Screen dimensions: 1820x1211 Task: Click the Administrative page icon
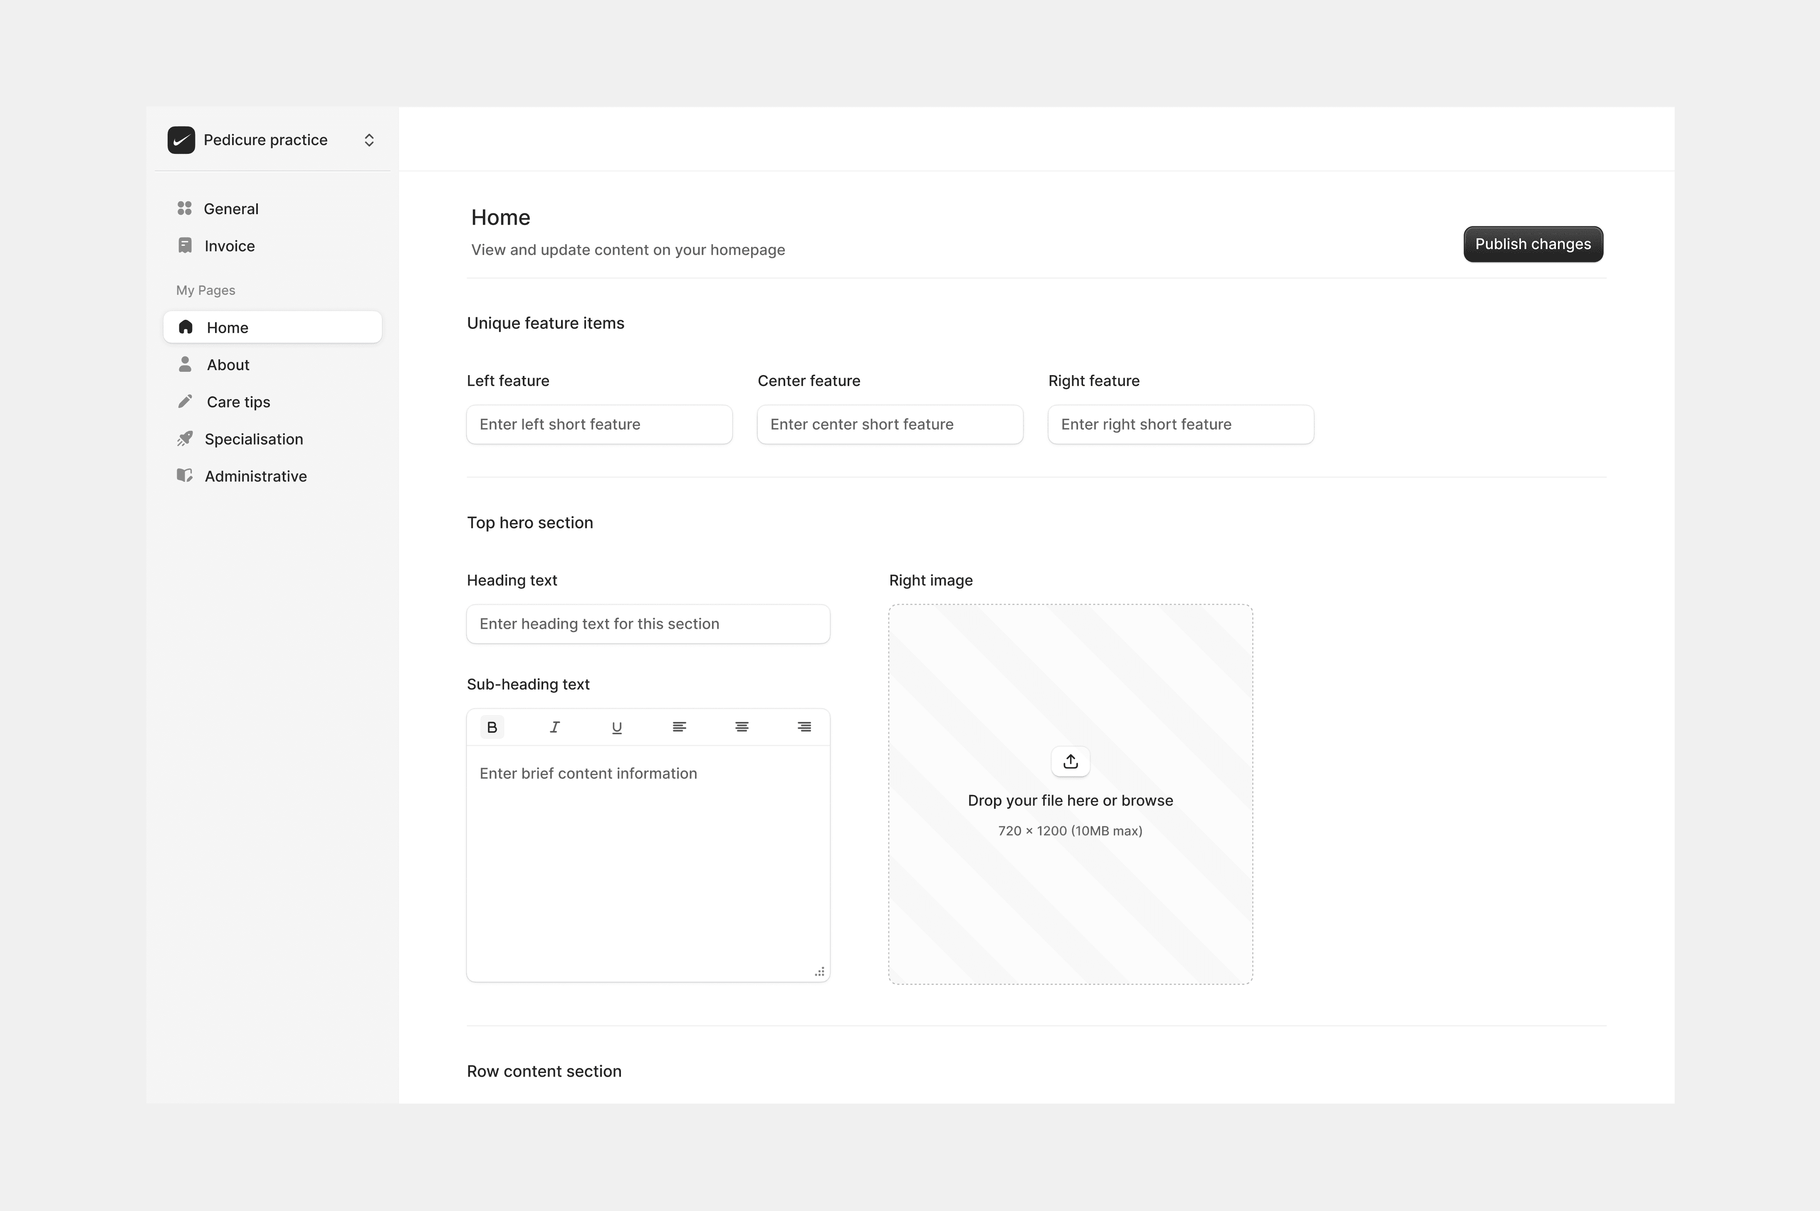(x=185, y=476)
